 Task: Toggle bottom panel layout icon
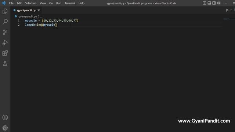[209, 3]
